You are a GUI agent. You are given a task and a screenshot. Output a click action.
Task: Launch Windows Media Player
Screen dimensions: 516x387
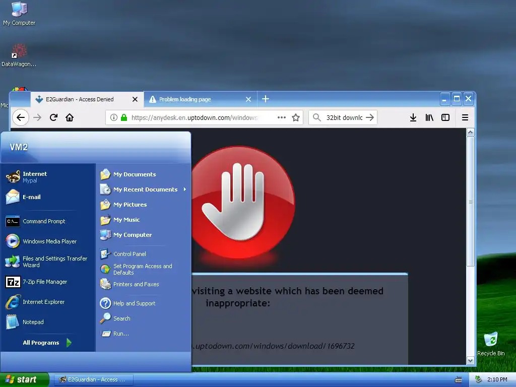48,241
